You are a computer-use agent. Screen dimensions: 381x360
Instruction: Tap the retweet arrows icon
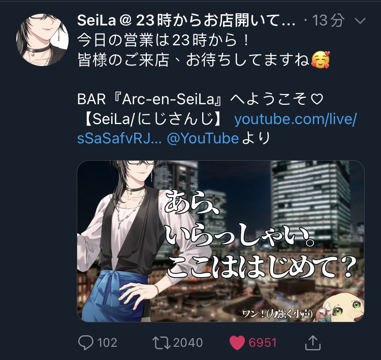162,343
